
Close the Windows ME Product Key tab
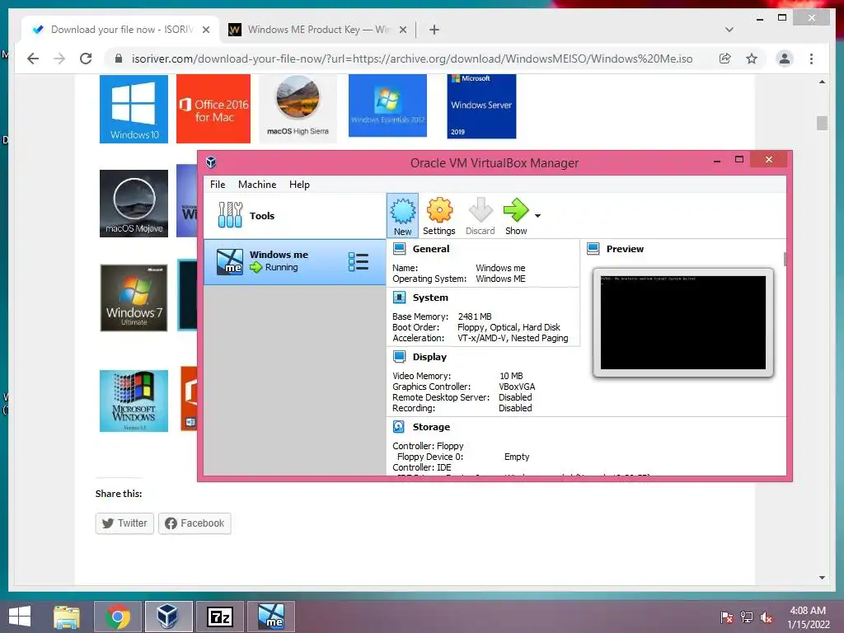(402, 30)
